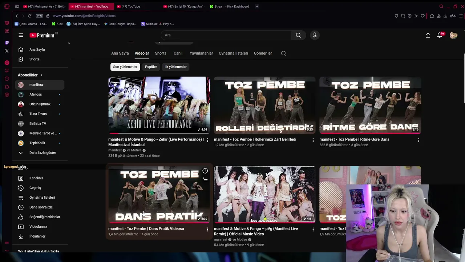The image size is (465, 262).
Task: Open Bitki Gelişimi Rapo... bookmark
Action: [120, 24]
